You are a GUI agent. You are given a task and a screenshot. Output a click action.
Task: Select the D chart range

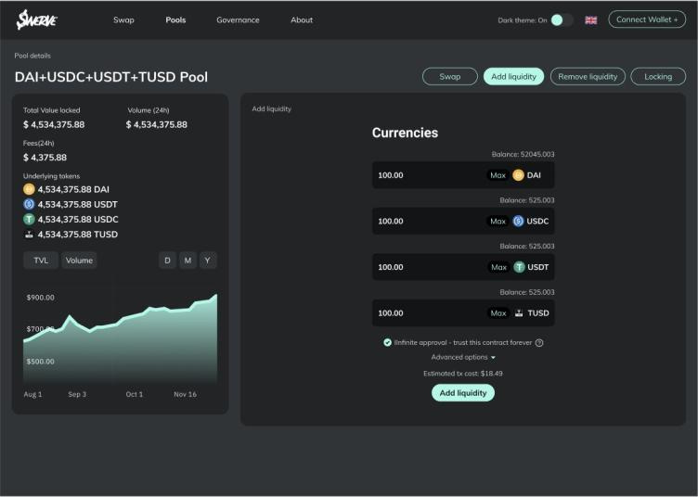pyautogui.click(x=167, y=261)
